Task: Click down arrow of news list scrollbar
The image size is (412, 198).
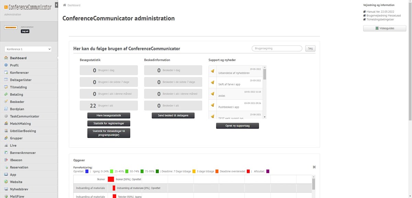Action: (264, 117)
